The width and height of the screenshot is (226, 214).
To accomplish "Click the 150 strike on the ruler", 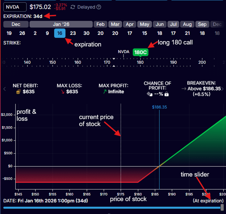I will pos(53,62).
